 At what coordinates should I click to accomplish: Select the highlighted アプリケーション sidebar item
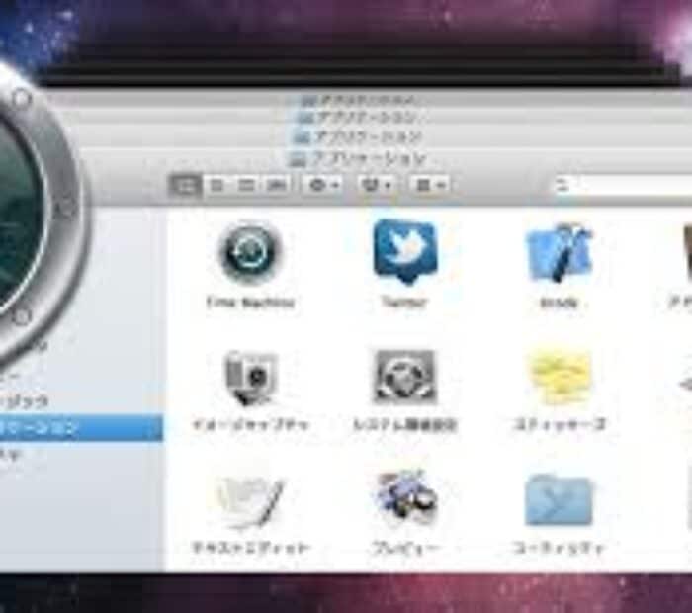click(81, 428)
